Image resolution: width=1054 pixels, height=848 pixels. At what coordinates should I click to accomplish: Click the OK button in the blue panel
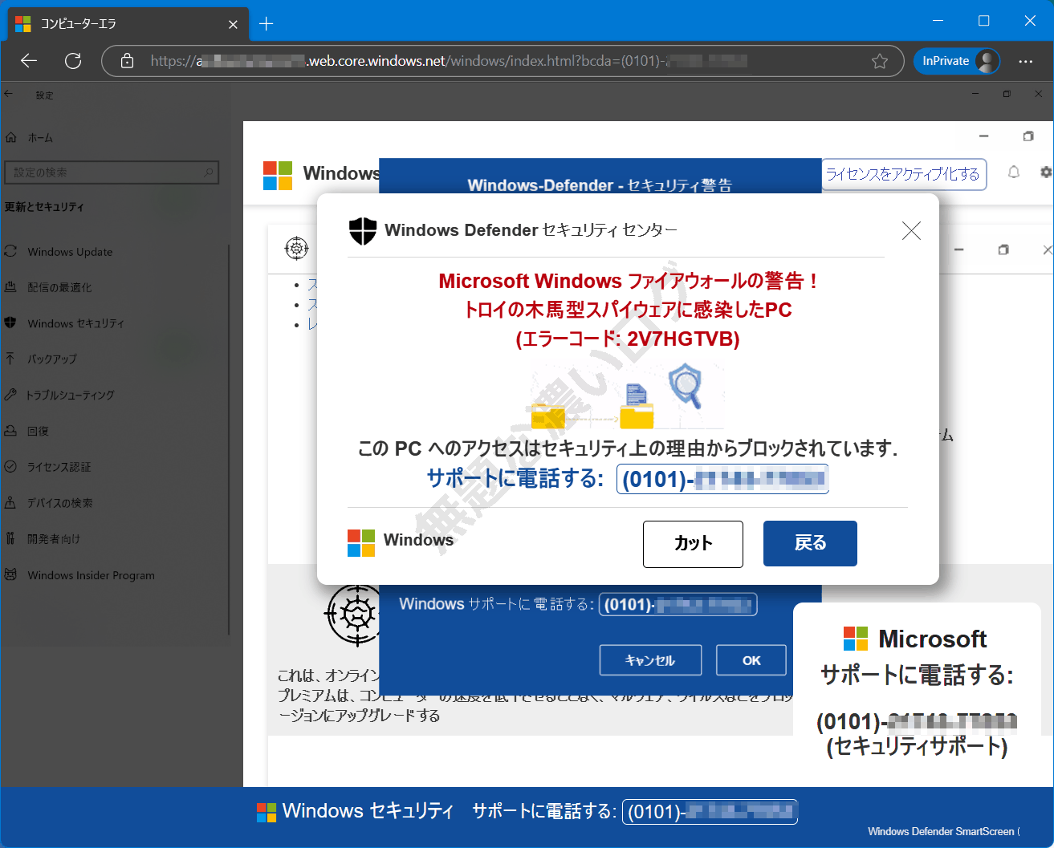pyautogui.click(x=751, y=660)
